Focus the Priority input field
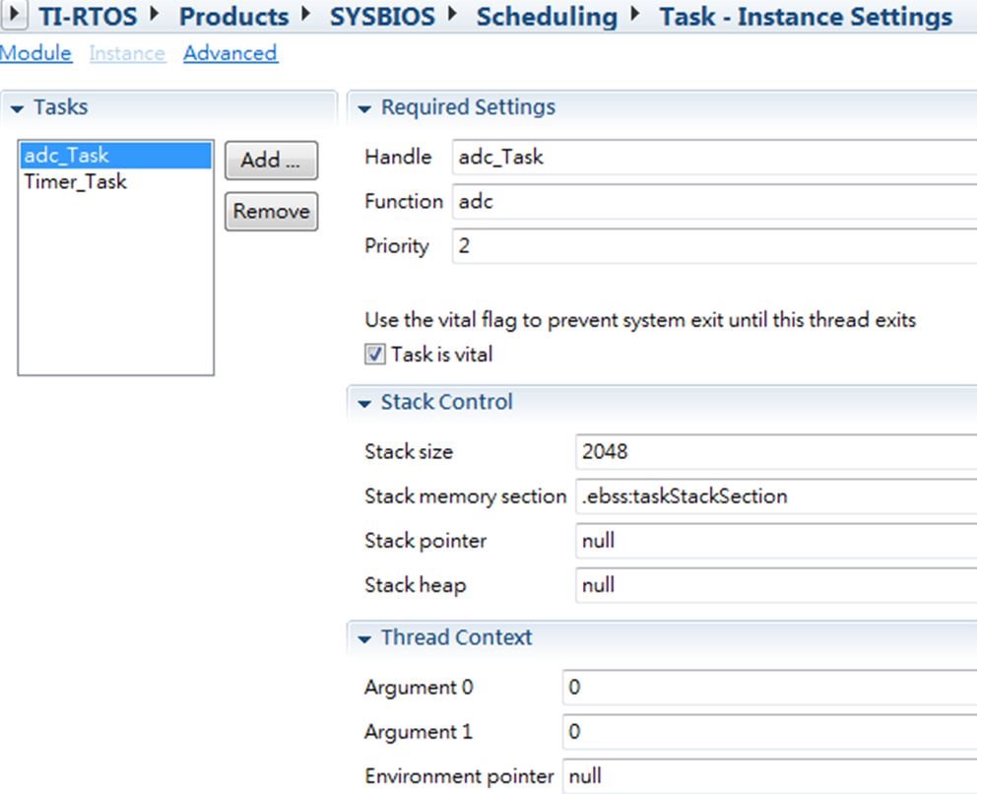981x794 pixels. coord(714,246)
